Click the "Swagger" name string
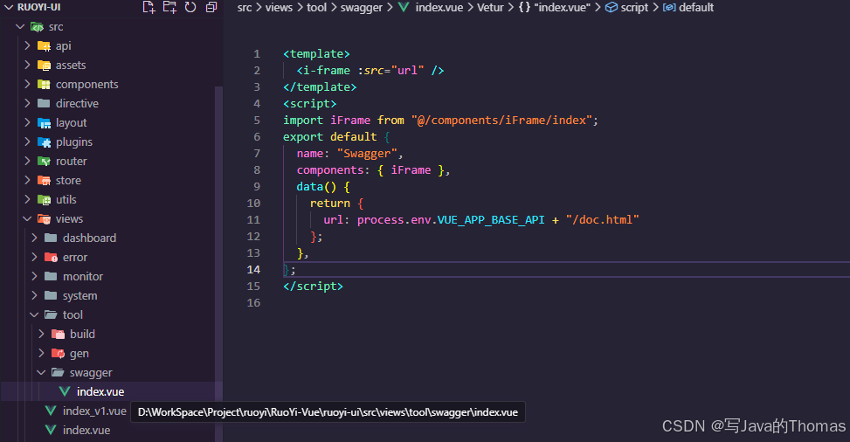Screen dimensions: 850x442 tap(367, 154)
